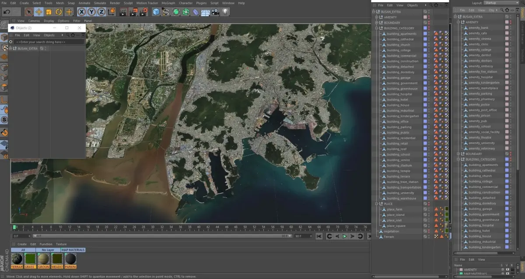Click the BUILDING_CATEGORY blue layer color swatch
This screenshot has height=279, width=525.
coord(425,28)
